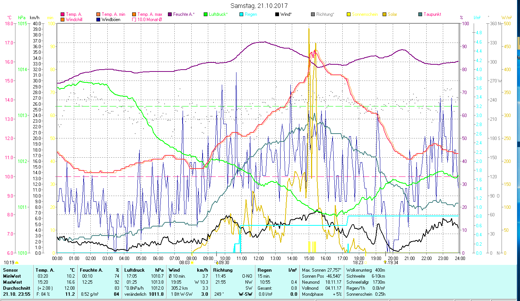Click the Sonnen Pos -46,540° entry

(322, 276)
